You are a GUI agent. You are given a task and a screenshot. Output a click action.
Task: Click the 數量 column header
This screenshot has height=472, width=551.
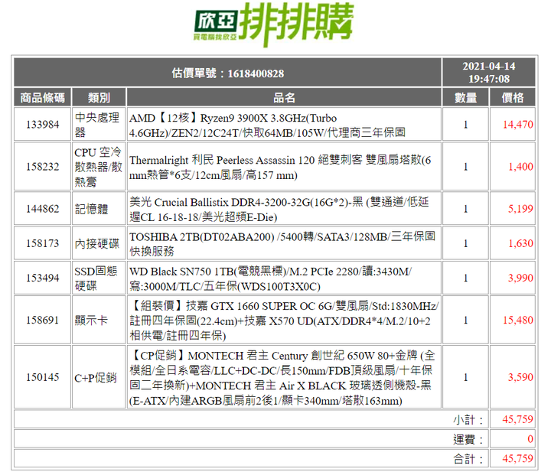(465, 98)
